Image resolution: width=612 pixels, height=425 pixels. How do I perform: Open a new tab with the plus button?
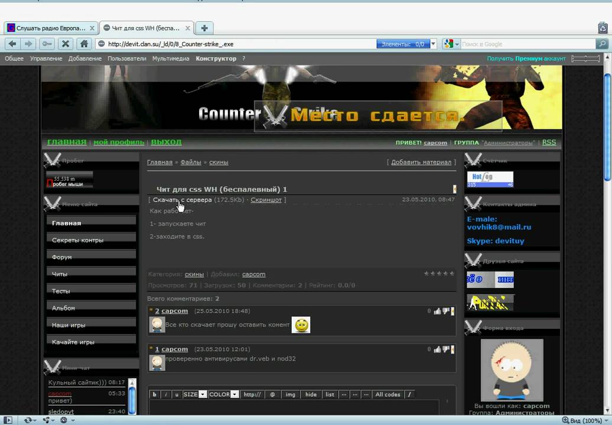(x=204, y=28)
